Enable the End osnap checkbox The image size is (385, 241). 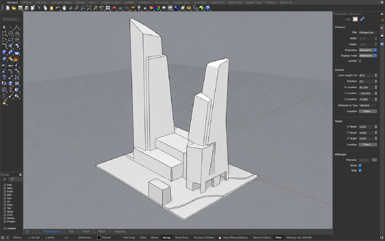pyautogui.click(x=5, y=185)
